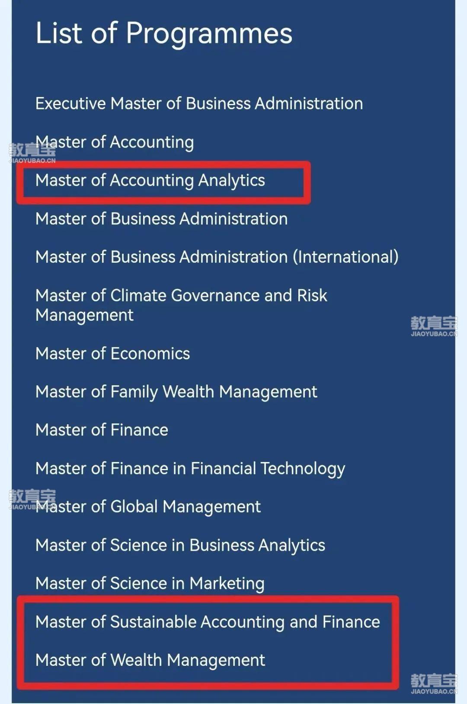Click the JIAOYUBAO watermark near Global Management
467x704 pixels.
click(32, 499)
